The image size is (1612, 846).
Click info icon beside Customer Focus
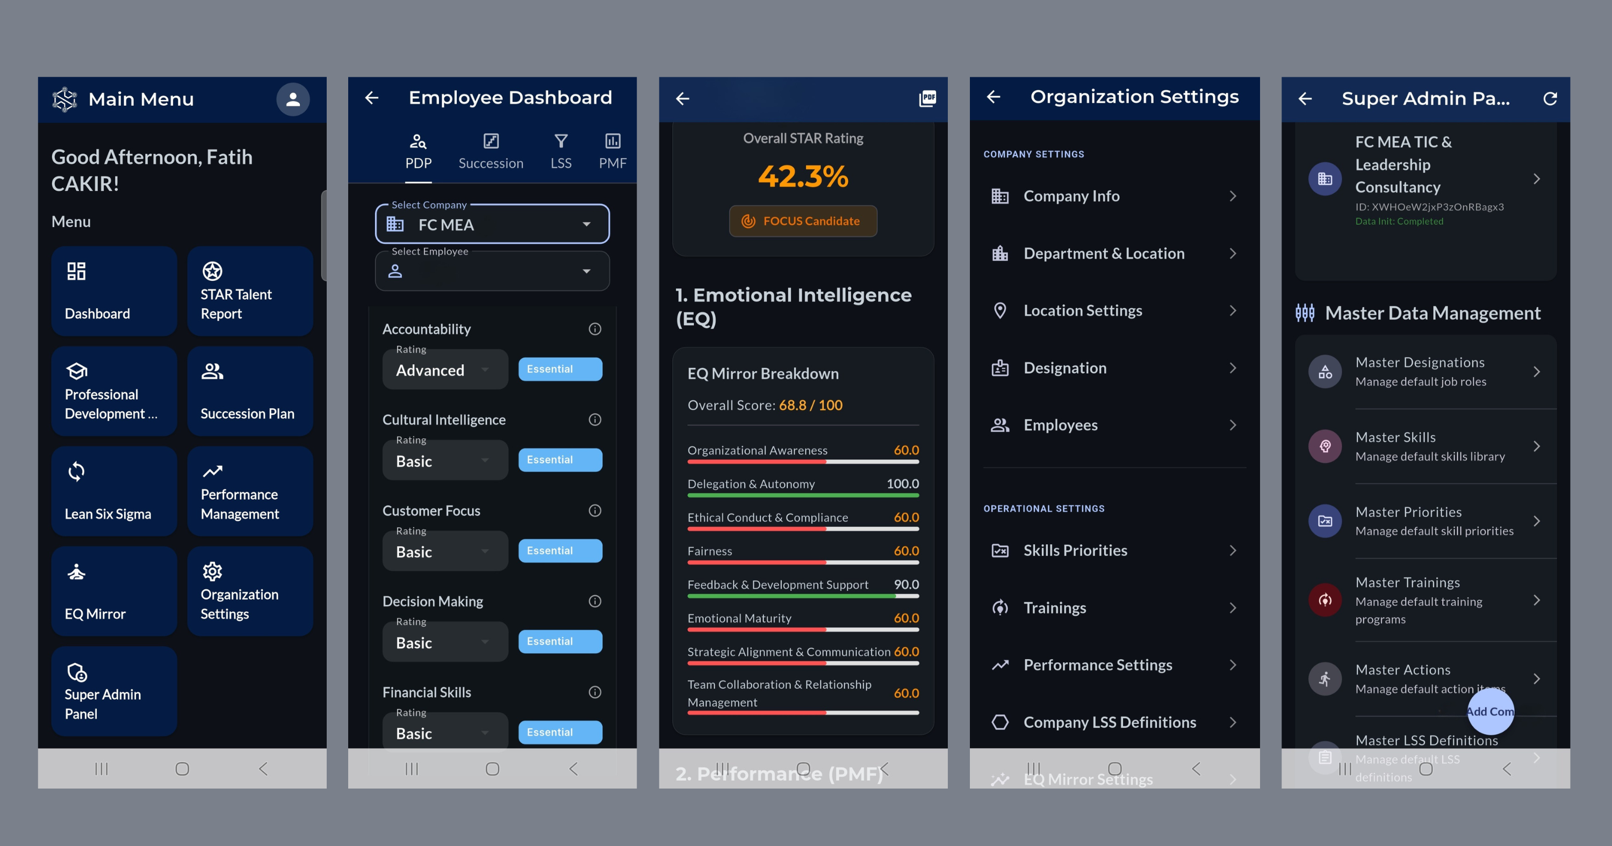(594, 511)
